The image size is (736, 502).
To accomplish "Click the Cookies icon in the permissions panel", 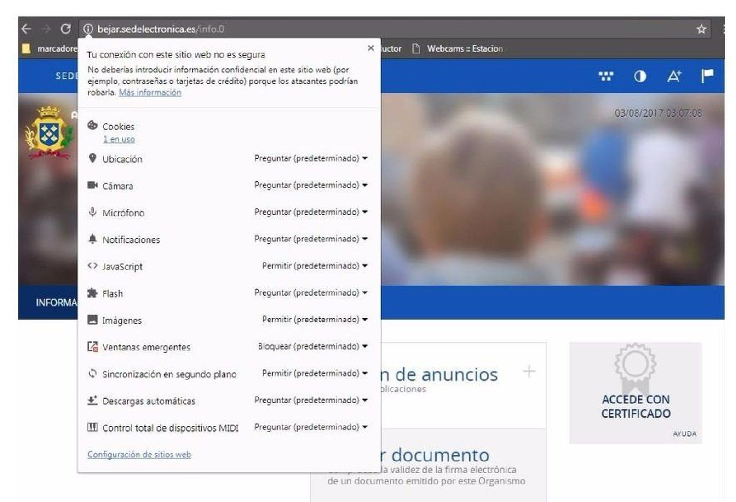I will coord(93,124).
